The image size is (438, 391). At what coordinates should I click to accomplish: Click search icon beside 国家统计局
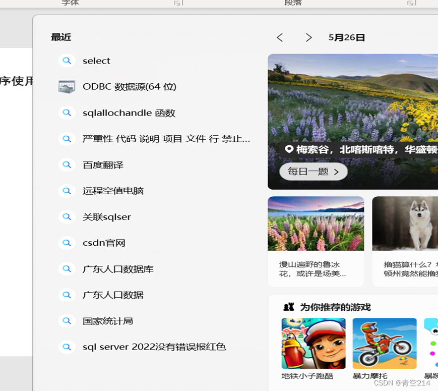(67, 321)
